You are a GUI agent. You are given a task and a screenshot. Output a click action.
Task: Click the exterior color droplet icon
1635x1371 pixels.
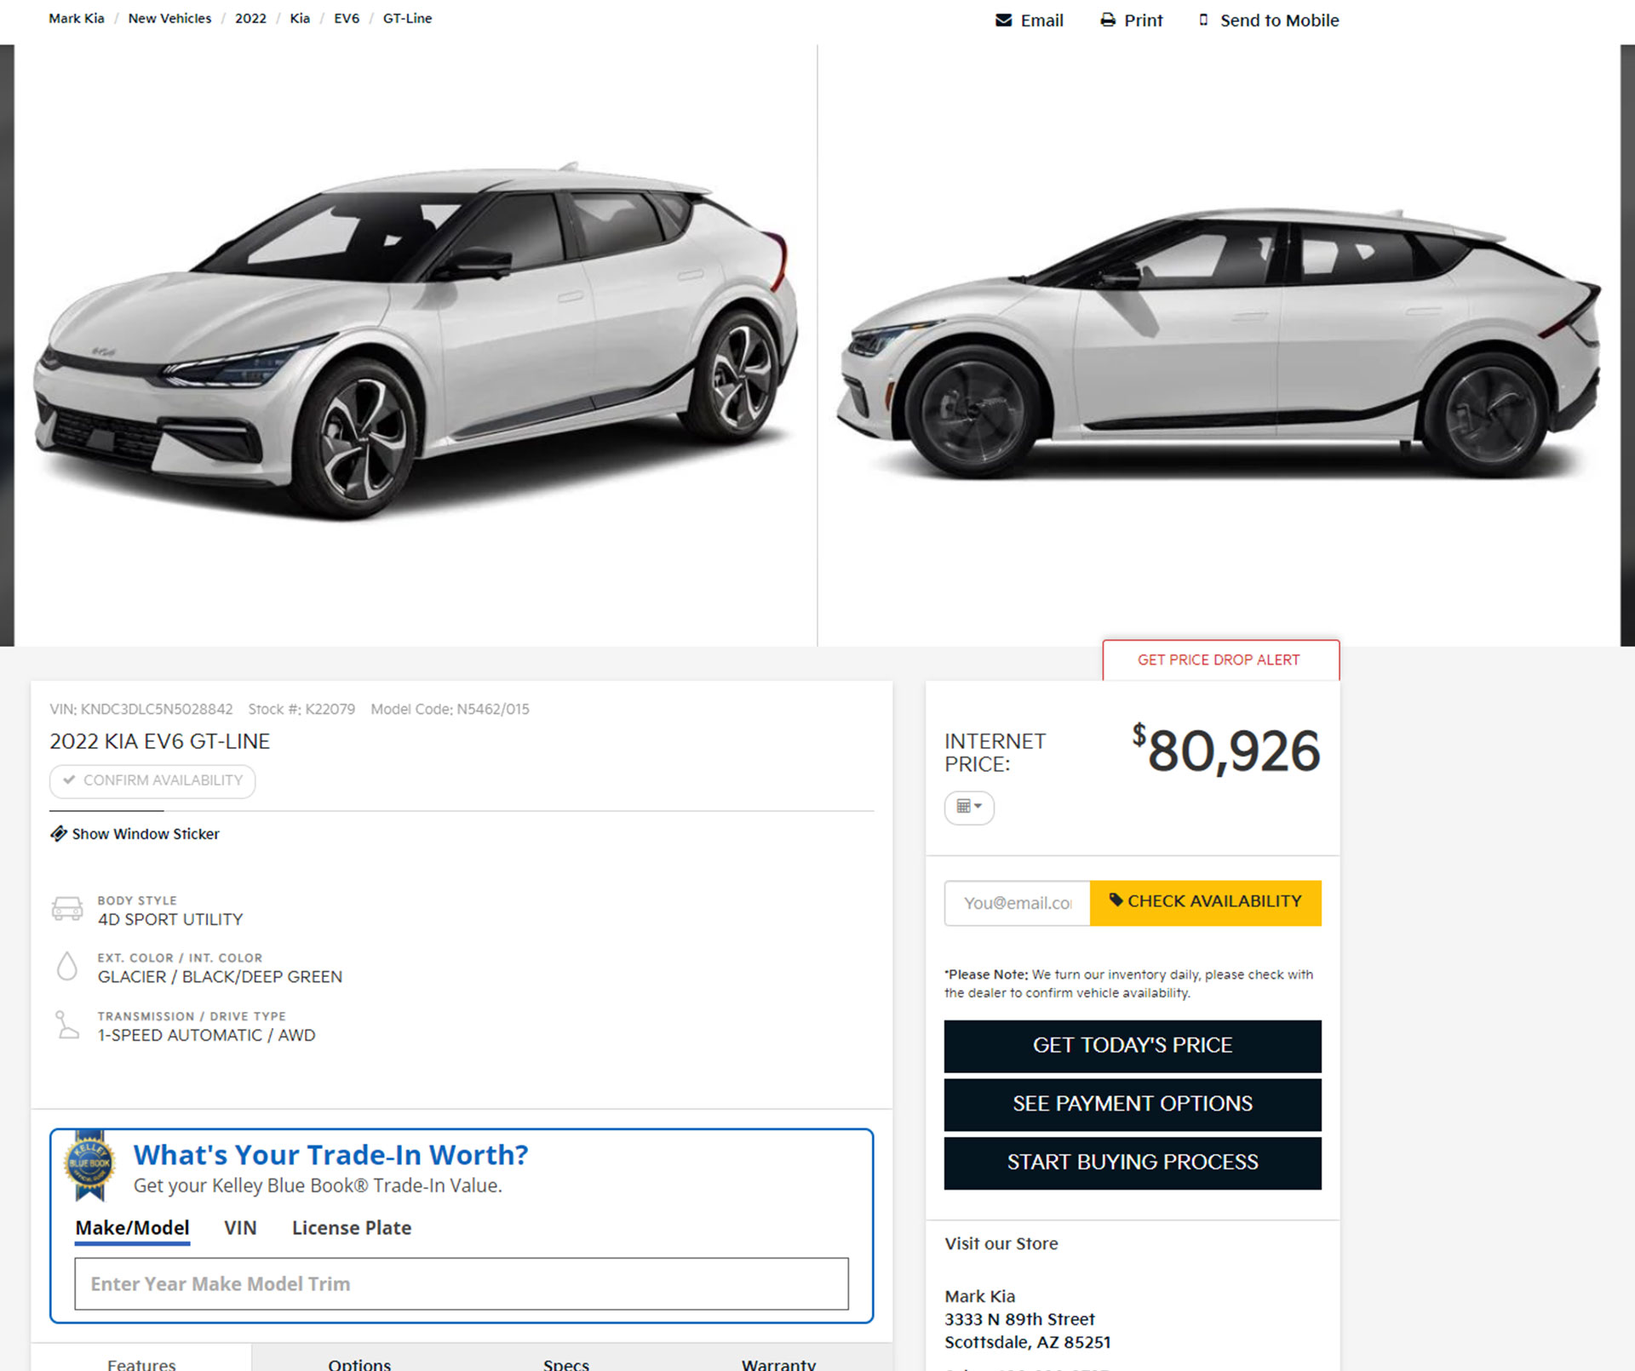[67, 967]
